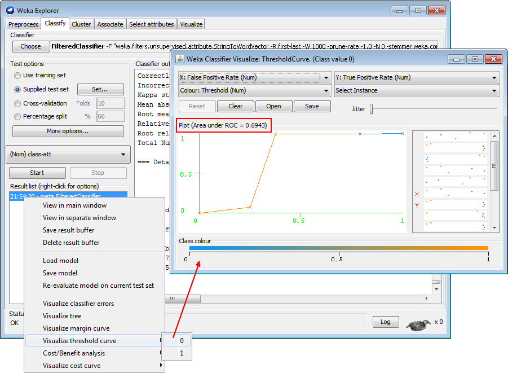Open the Colour: Threshold dropdown
Viewport: 508px width, 373px height.
pos(254,90)
